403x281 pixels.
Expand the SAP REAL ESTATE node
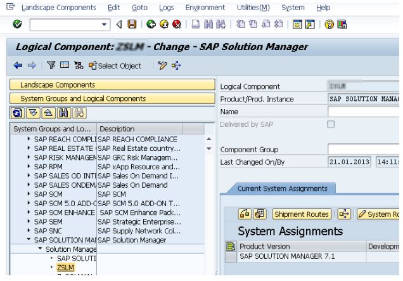pos(29,148)
